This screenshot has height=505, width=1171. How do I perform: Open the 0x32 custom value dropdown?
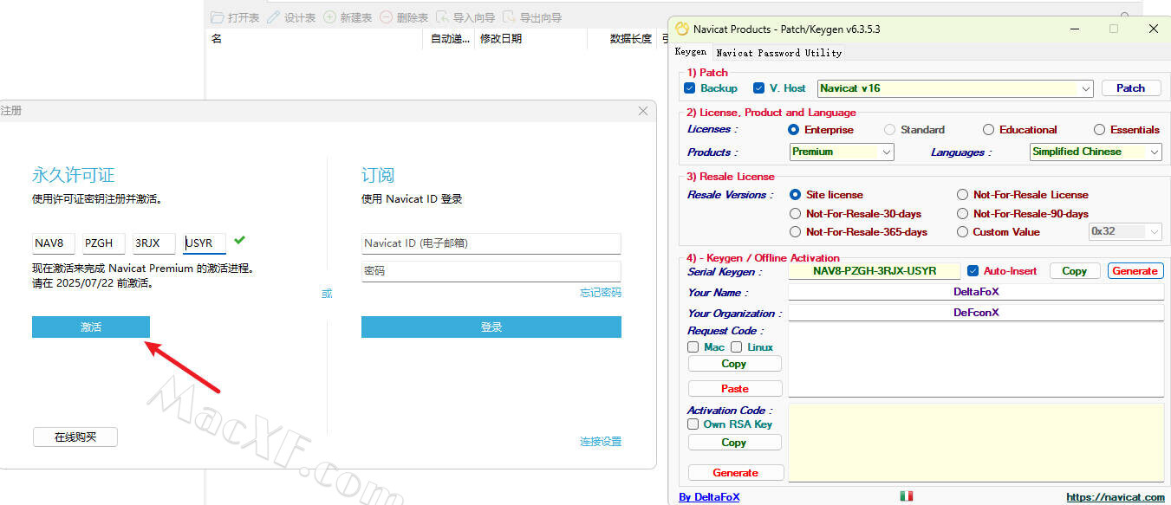(1125, 232)
